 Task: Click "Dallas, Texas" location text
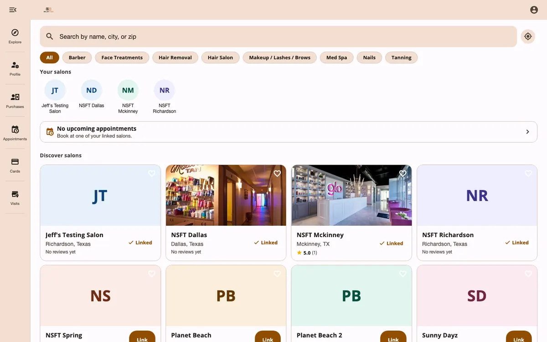(x=187, y=244)
